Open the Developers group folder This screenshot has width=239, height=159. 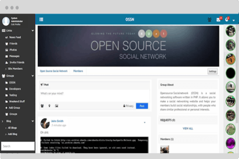[x=15, y=89]
